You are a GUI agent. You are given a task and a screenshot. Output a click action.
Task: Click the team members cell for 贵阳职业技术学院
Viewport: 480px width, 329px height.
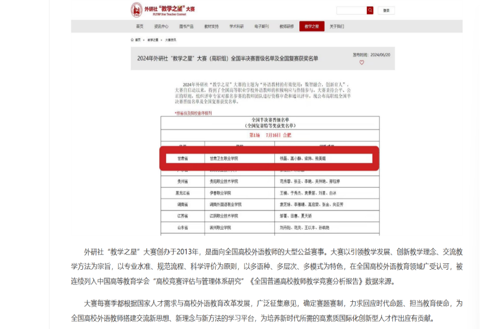click(x=327, y=181)
